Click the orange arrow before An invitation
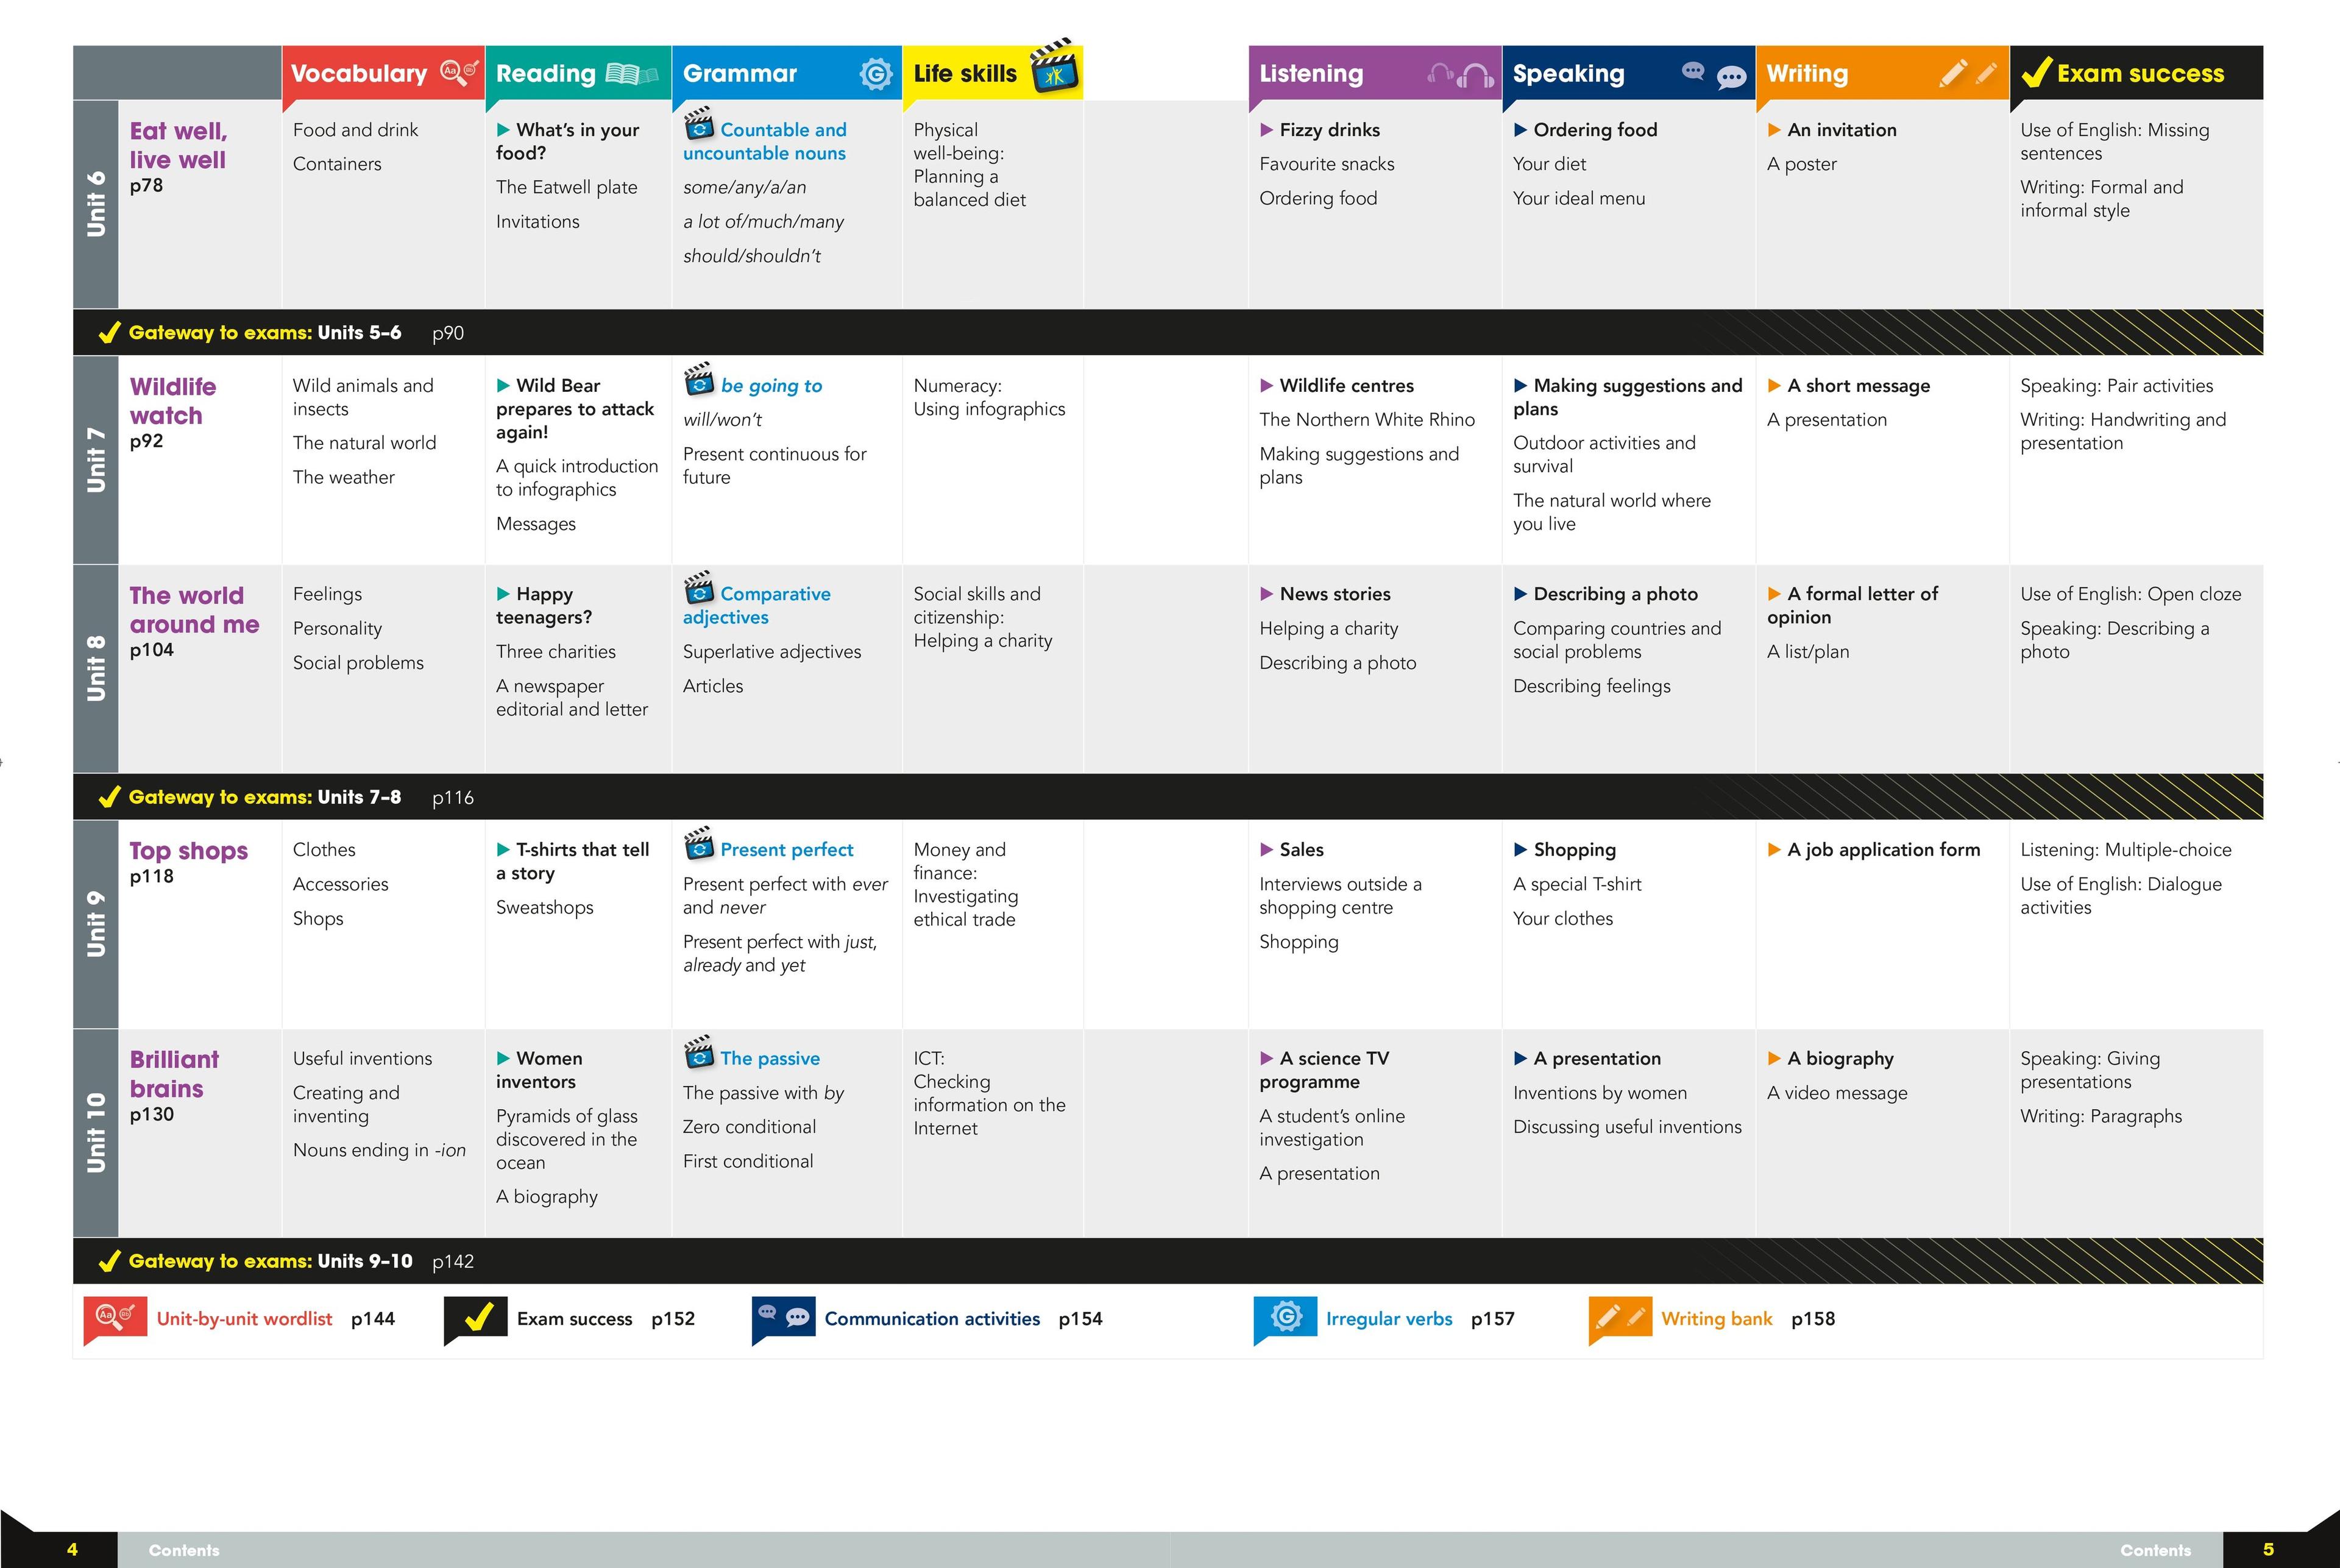 1774,130
